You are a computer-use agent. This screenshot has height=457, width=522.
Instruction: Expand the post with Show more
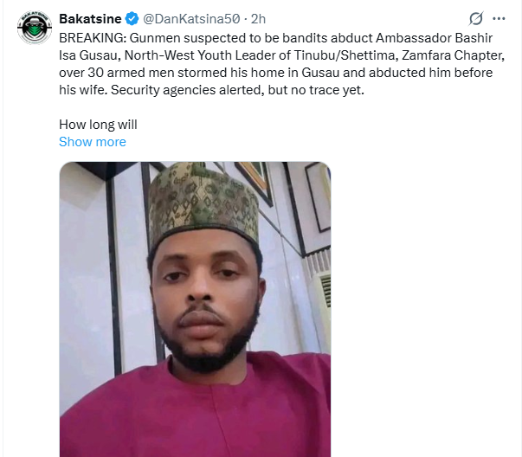click(x=93, y=142)
